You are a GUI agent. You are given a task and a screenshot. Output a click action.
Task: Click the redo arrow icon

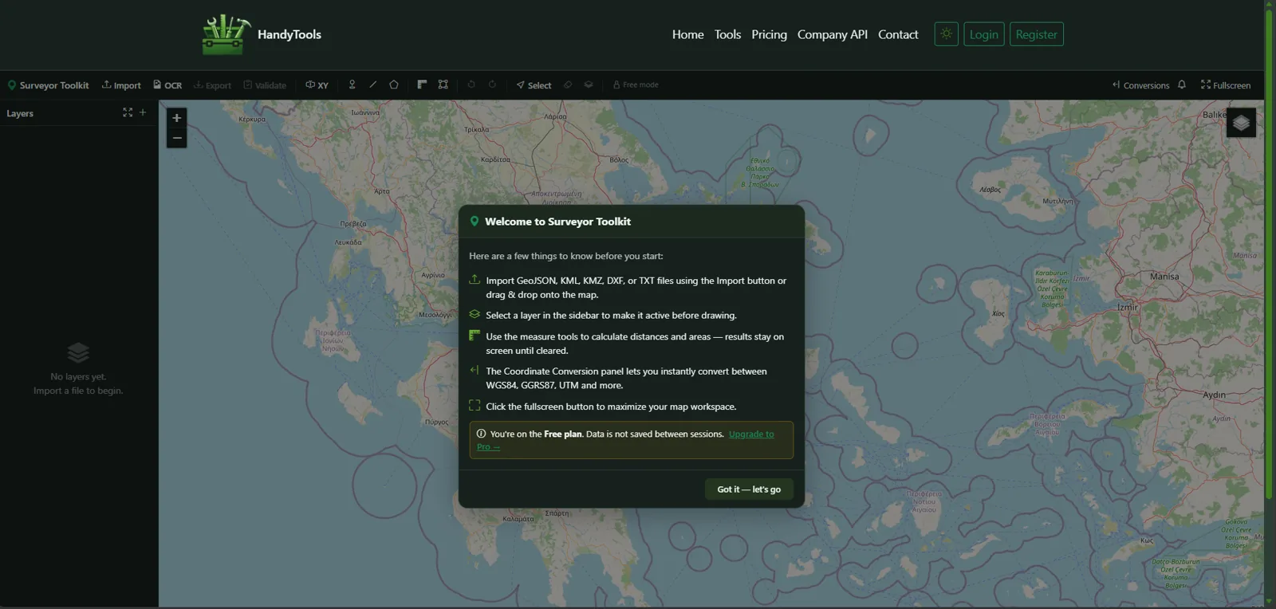click(x=492, y=84)
